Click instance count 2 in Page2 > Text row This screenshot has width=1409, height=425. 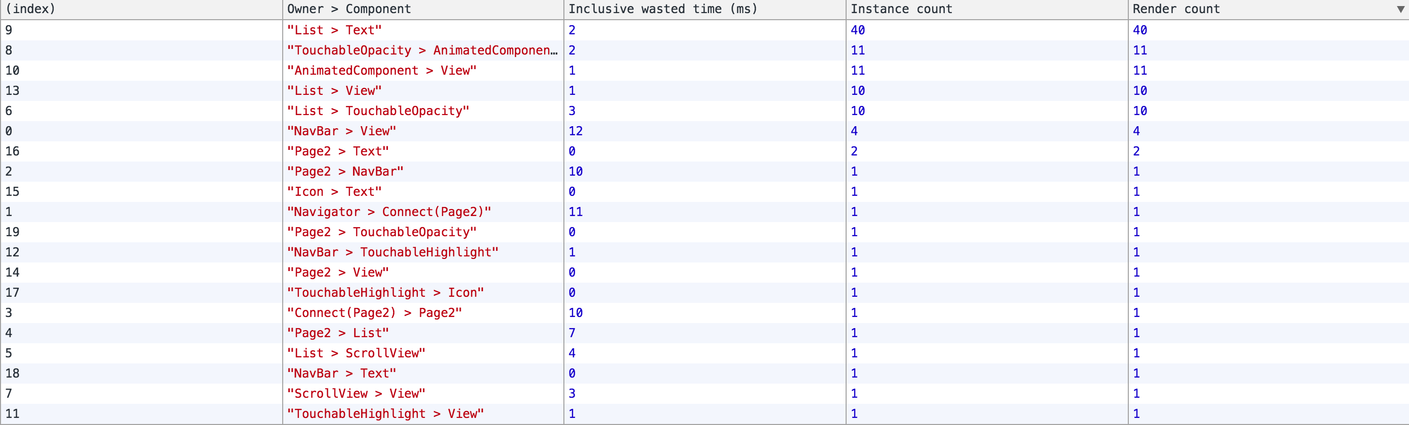[854, 151]
